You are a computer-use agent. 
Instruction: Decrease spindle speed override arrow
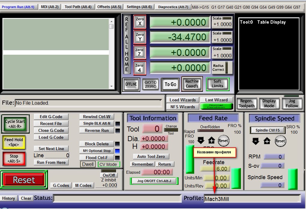256,141
